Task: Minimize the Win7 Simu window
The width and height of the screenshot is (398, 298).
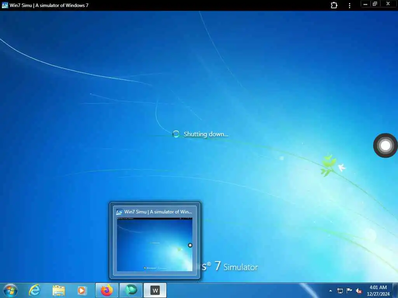Action: tap(365, 4)
